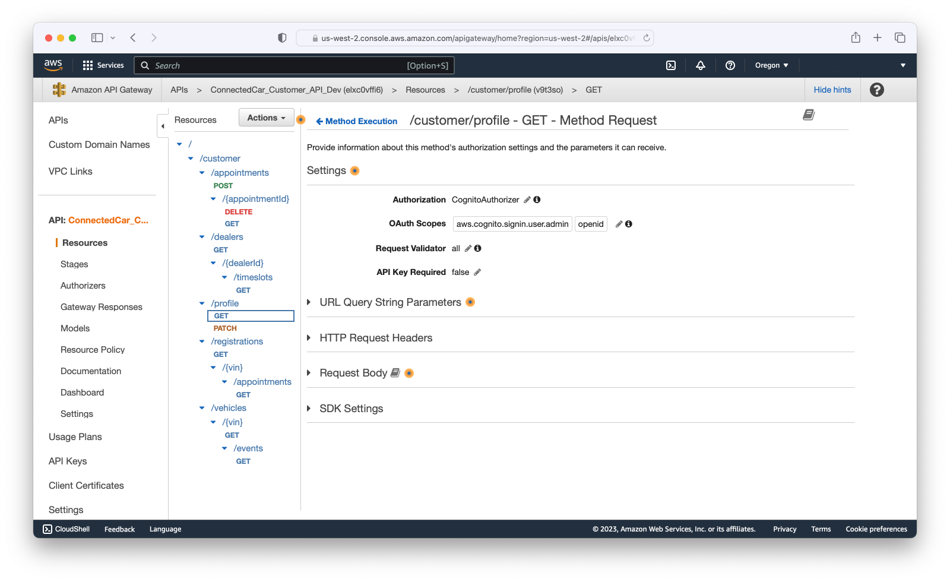Click Hide hints link
950x582 pixels.
click(x=832, y=90)
